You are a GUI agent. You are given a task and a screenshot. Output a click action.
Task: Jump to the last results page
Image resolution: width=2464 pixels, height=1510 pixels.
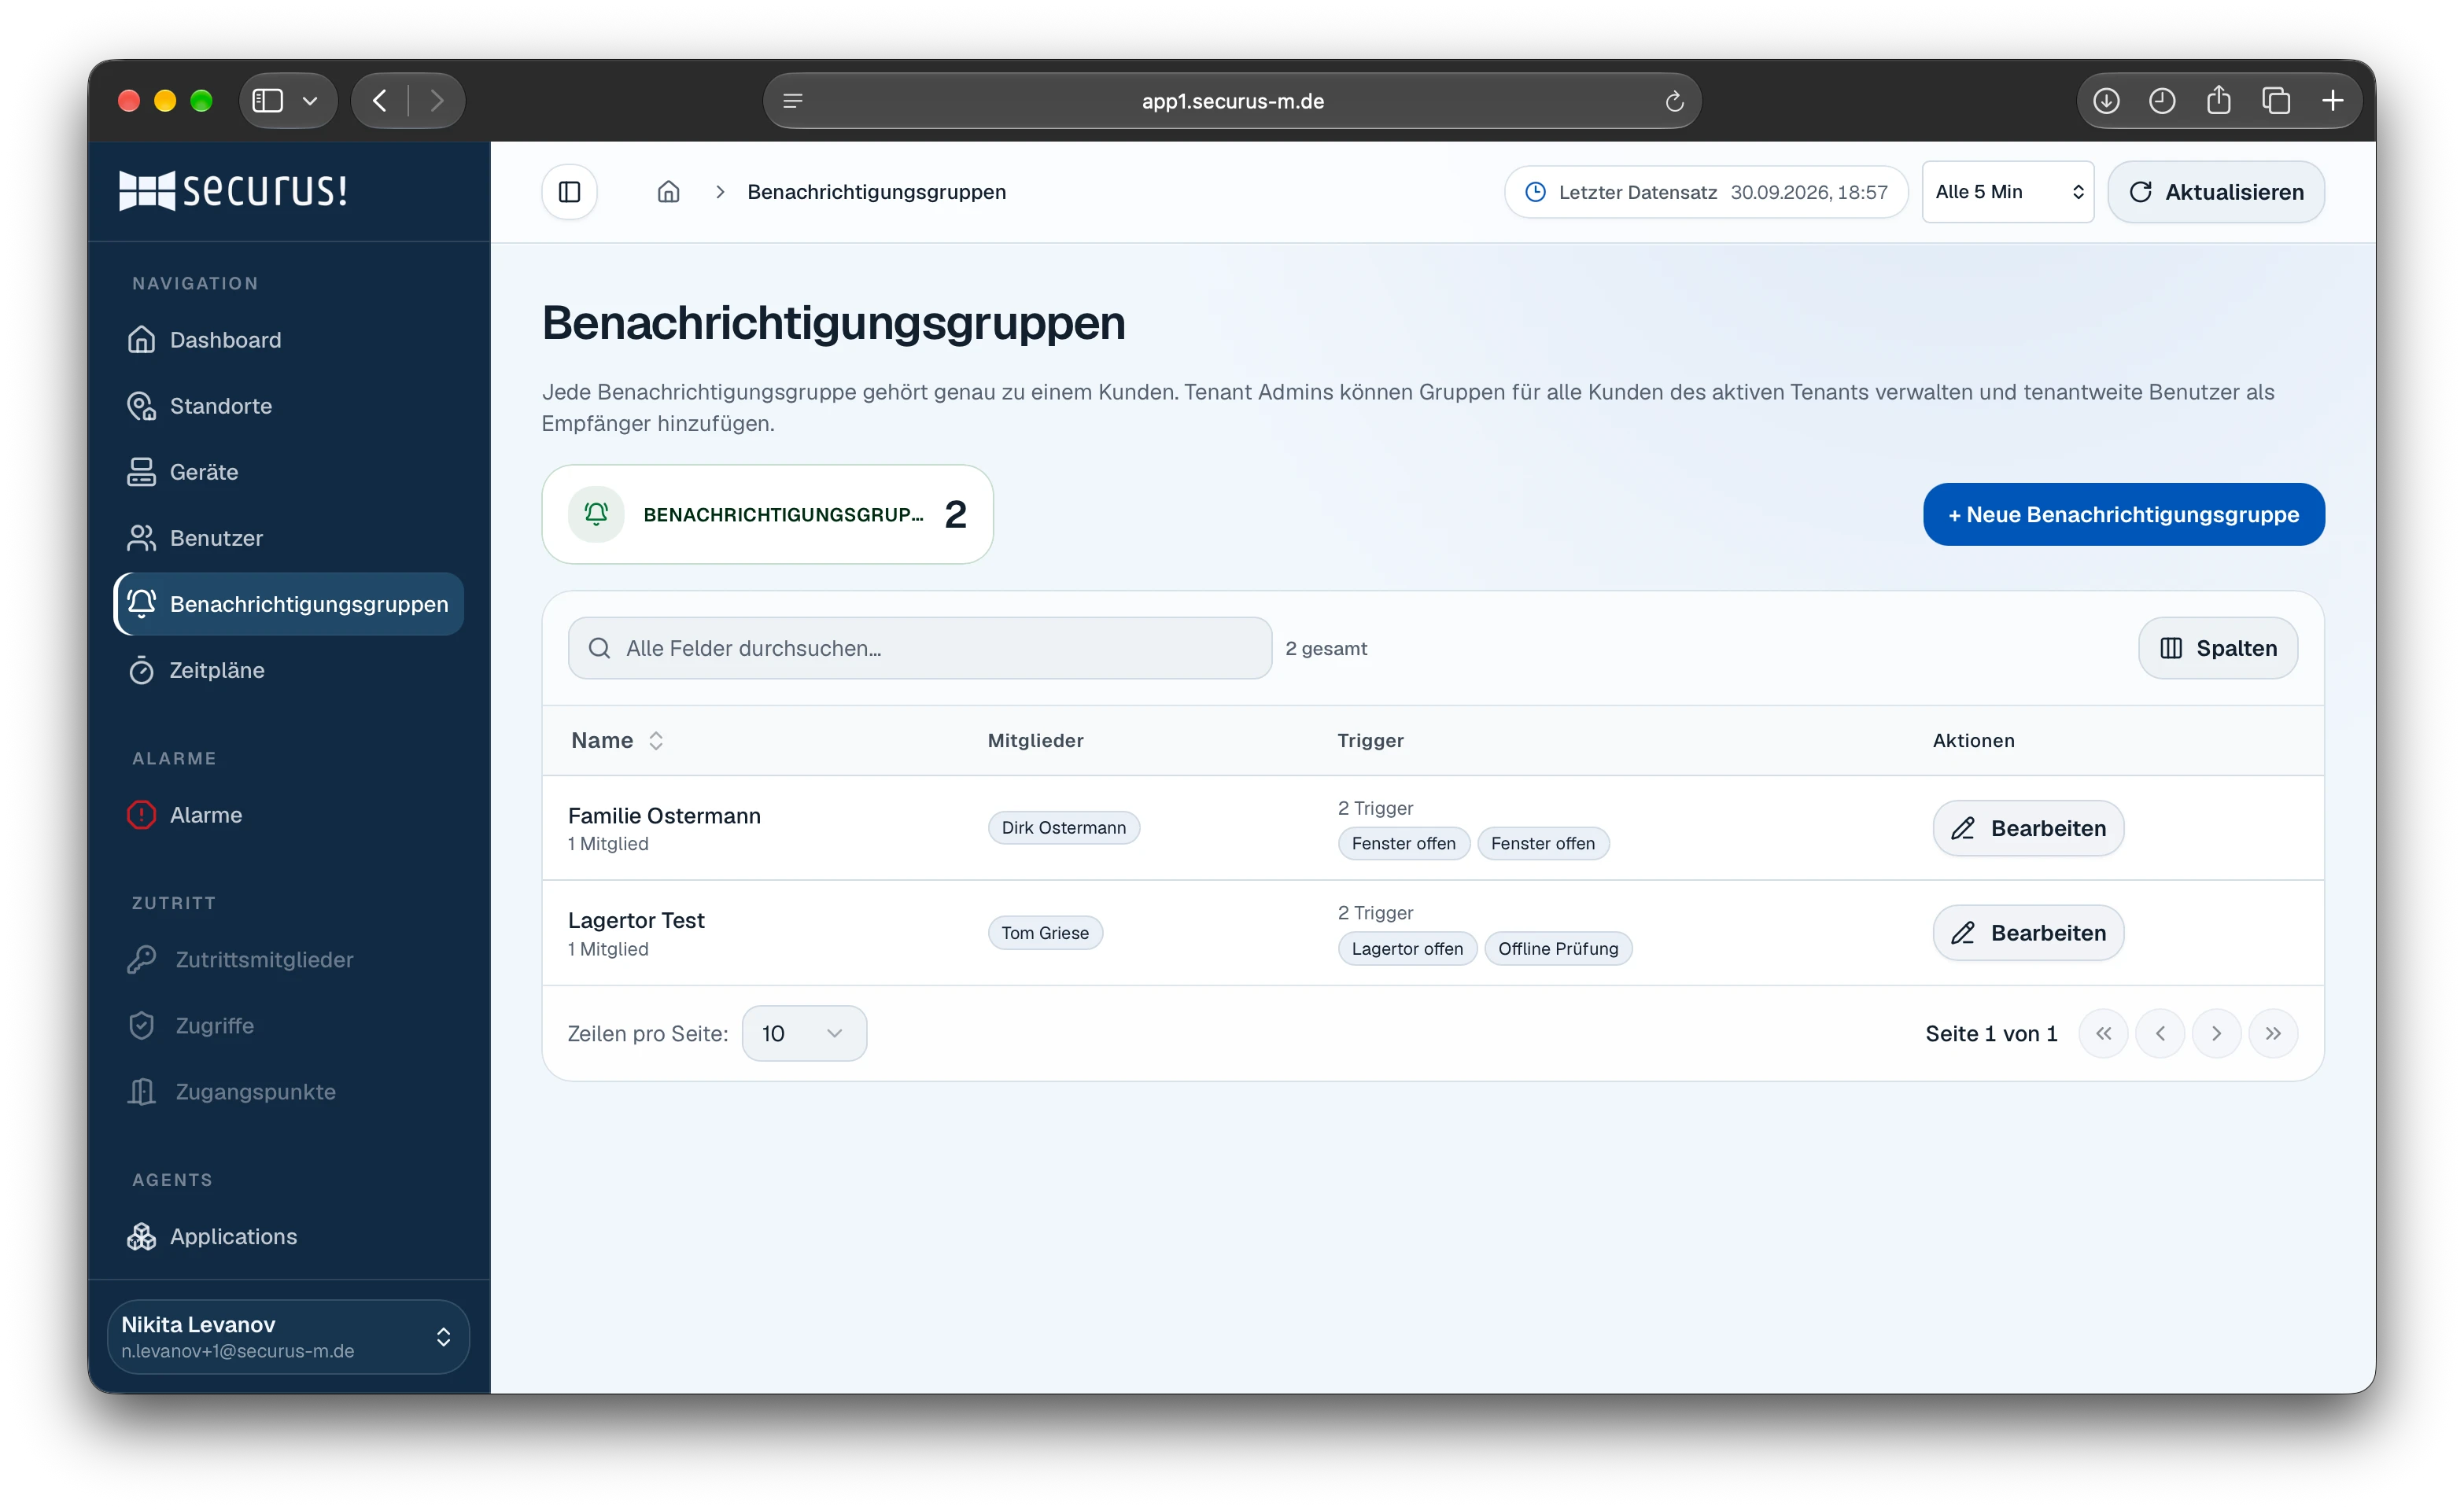coord(2273,1034)
